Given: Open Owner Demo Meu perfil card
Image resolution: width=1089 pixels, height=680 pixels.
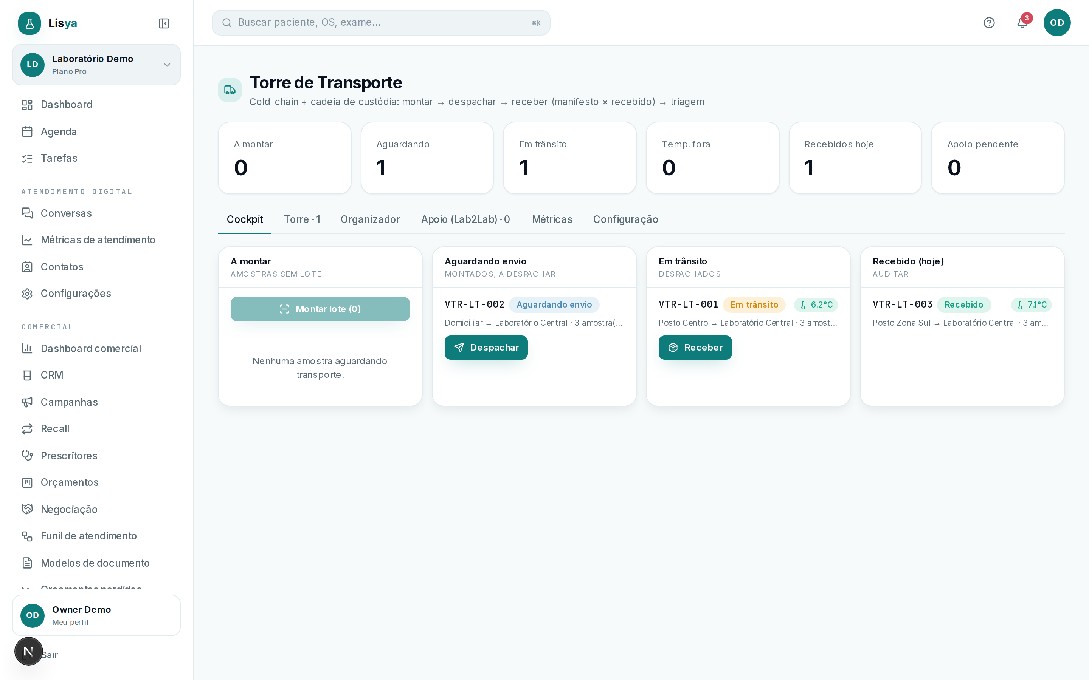Looking at the screenshot, I should pyautogui.click(x=96, y=616).
